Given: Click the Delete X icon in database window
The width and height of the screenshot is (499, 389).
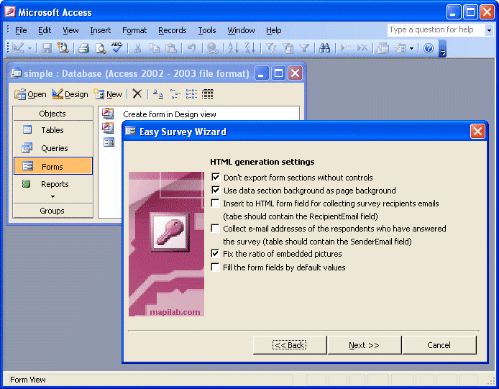Looking at the screenshot, I should click(137, 94).
